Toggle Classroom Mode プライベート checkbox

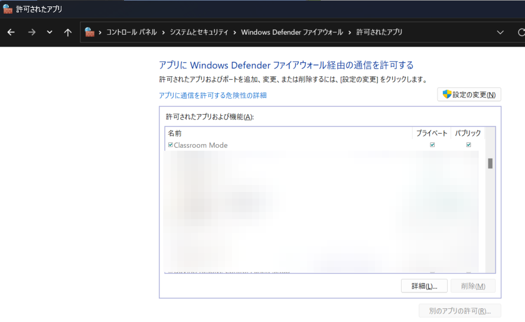(x=432, y=145)
